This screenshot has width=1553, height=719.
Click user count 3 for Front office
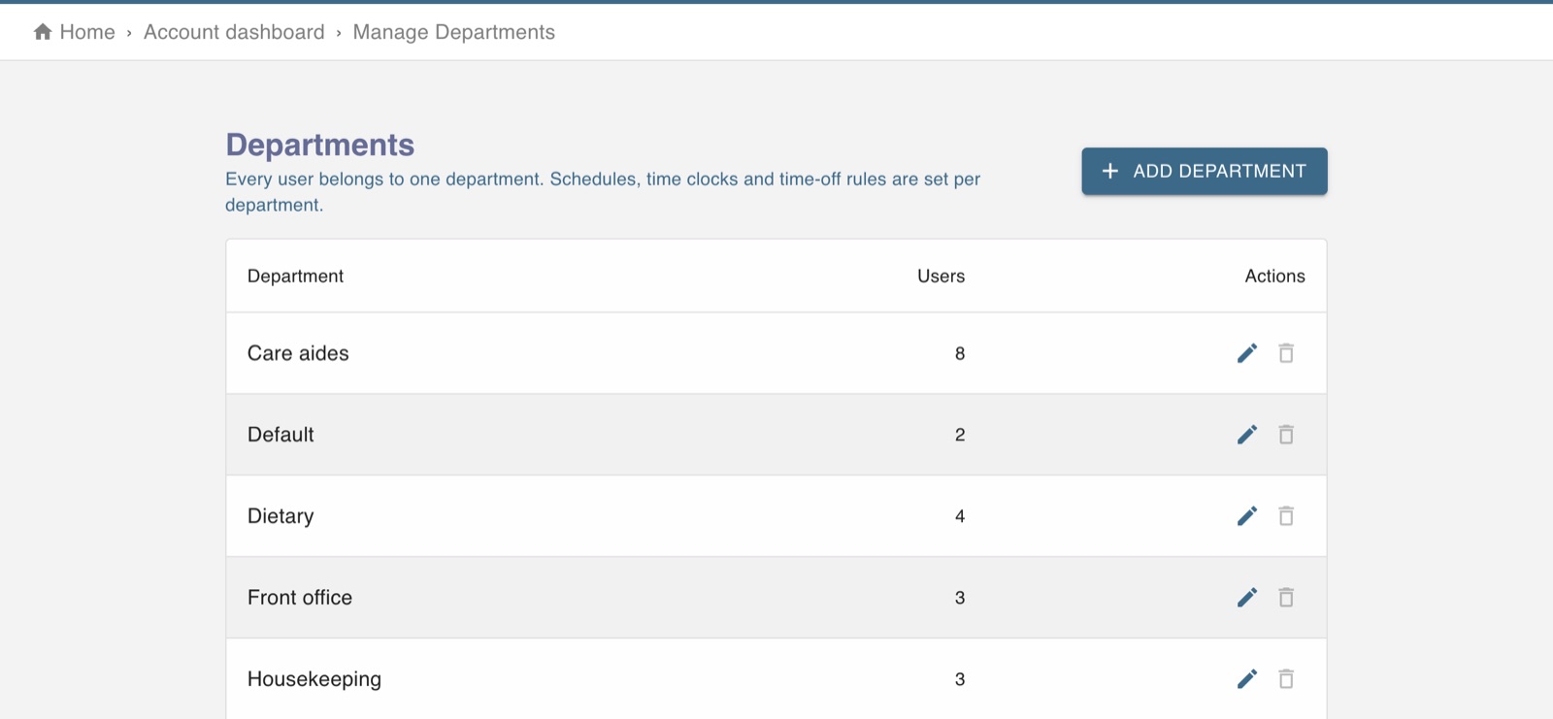tap(960, 598)
